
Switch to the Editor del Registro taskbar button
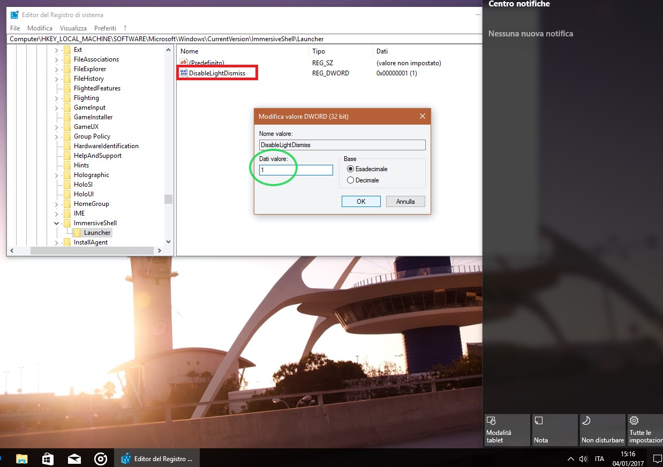157,458
